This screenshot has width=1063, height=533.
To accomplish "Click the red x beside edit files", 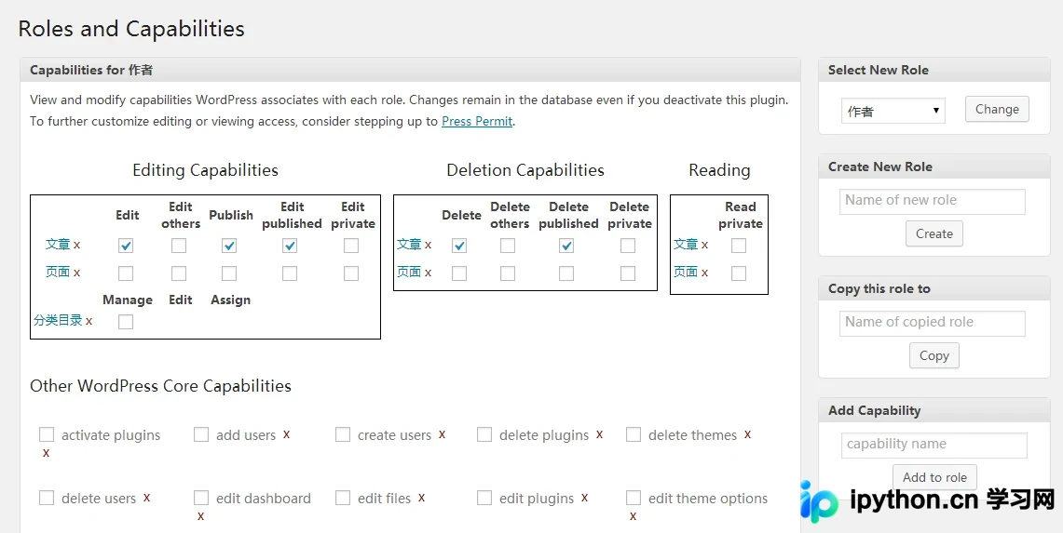I will click(421, 498).
